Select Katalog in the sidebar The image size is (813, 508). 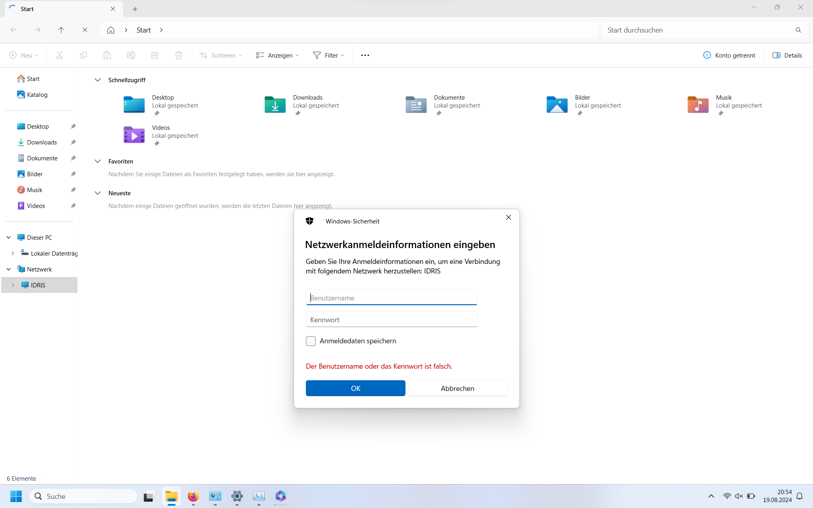pyautogui.click(x=37, y=95)
